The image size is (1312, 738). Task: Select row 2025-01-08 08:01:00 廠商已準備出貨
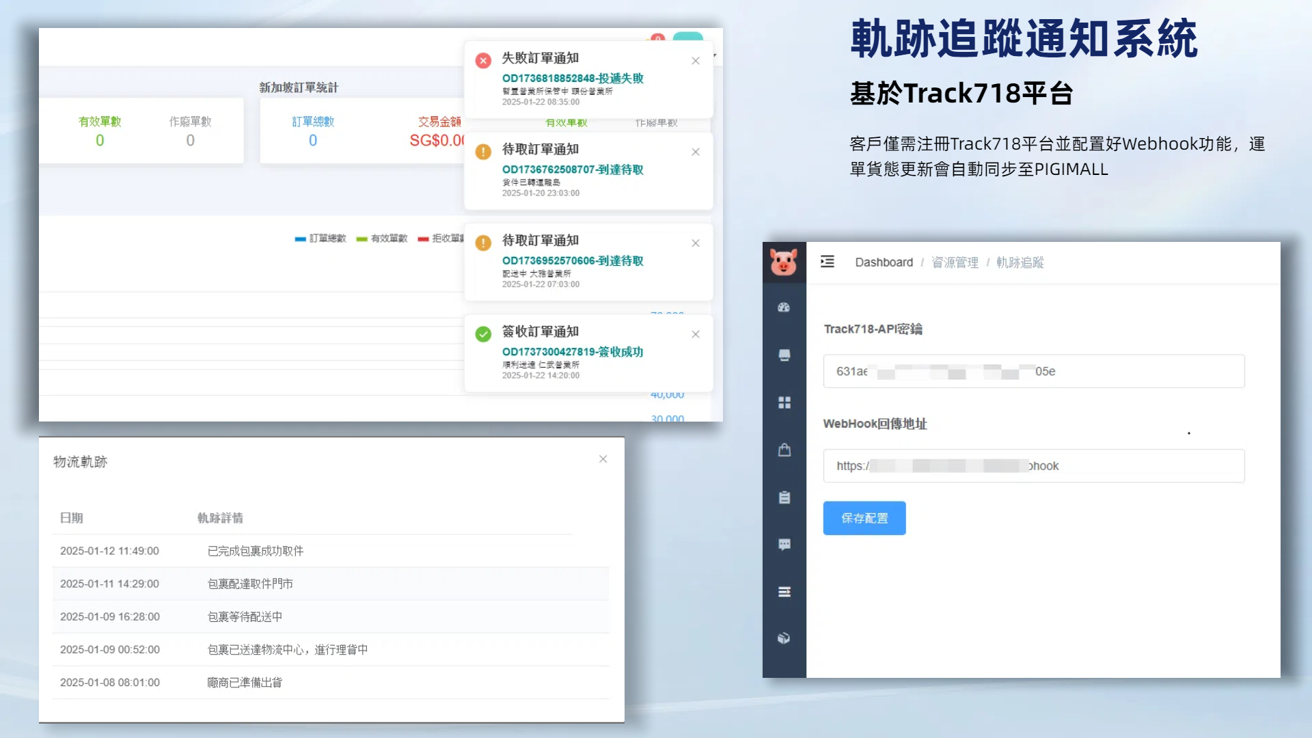[331, 682]
